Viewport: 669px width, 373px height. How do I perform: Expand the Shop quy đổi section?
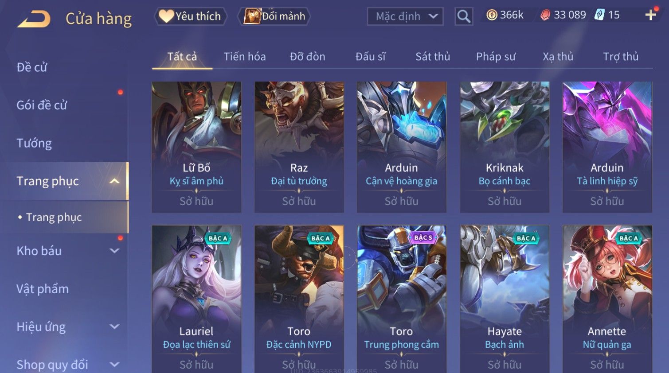click(x=114, y=365)
